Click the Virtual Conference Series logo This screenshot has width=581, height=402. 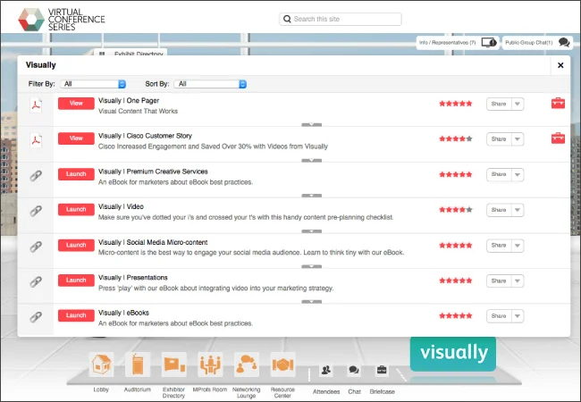[62, 20]
